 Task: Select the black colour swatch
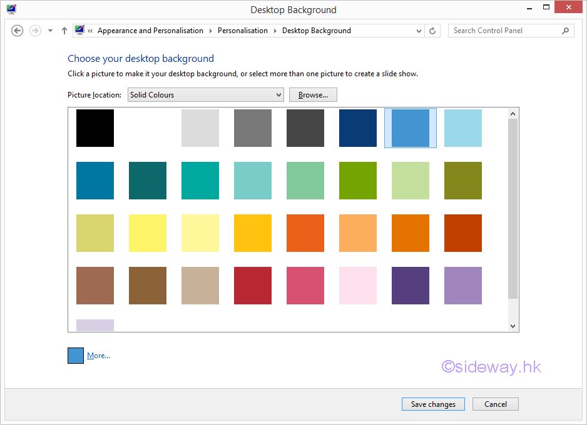(x=95, y=128)
